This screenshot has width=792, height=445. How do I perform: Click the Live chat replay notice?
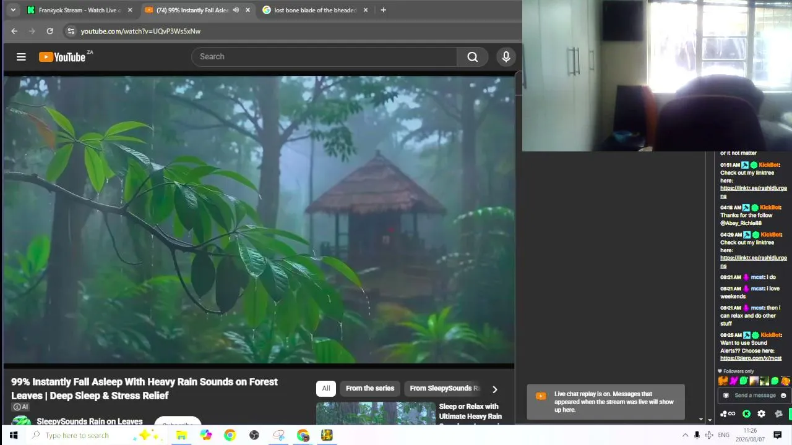606,402
